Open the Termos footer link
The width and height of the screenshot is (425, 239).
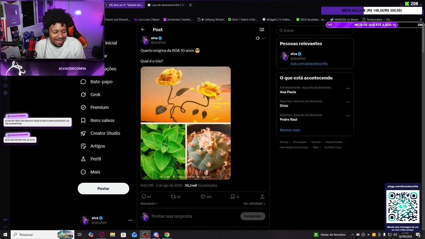(284, 142)
